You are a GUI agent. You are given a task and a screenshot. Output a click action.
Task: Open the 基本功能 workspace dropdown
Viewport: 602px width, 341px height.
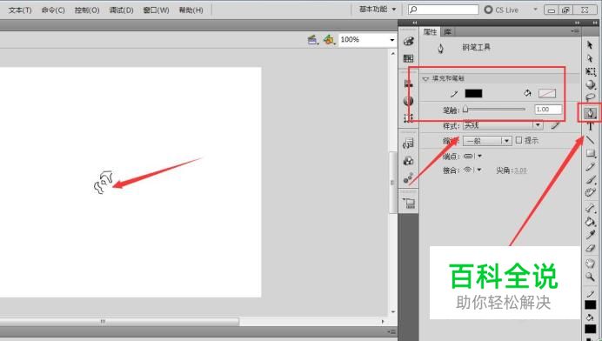pyautogui.click(x=378, y=10)
